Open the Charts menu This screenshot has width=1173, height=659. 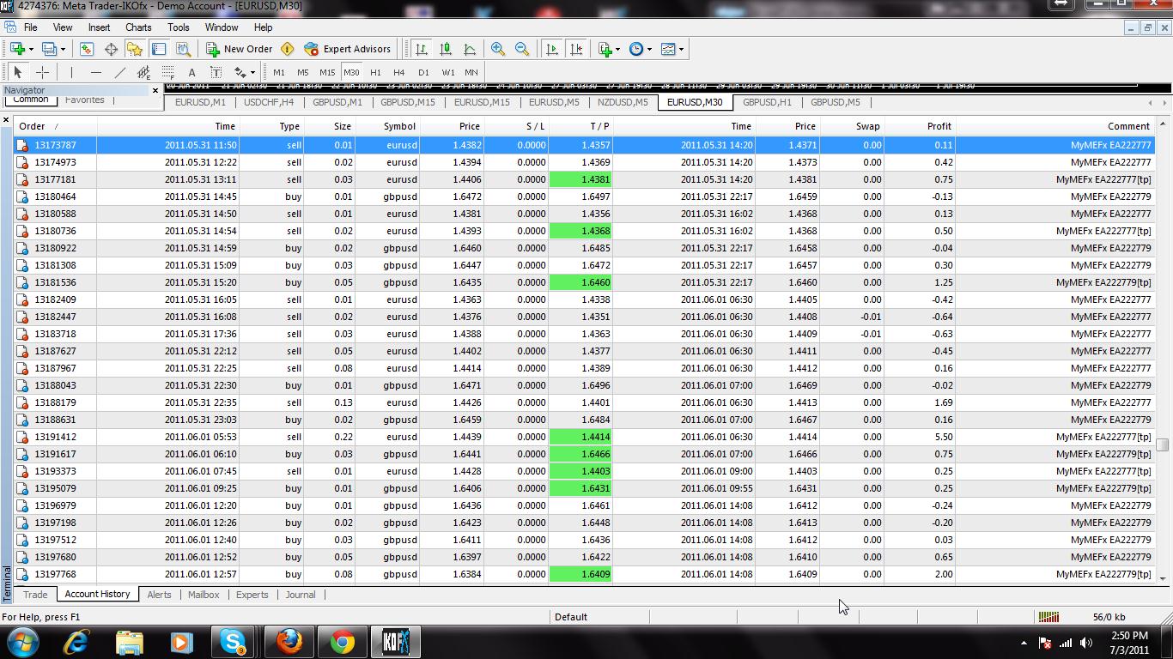pyautogui.click(x=138, y=27)
